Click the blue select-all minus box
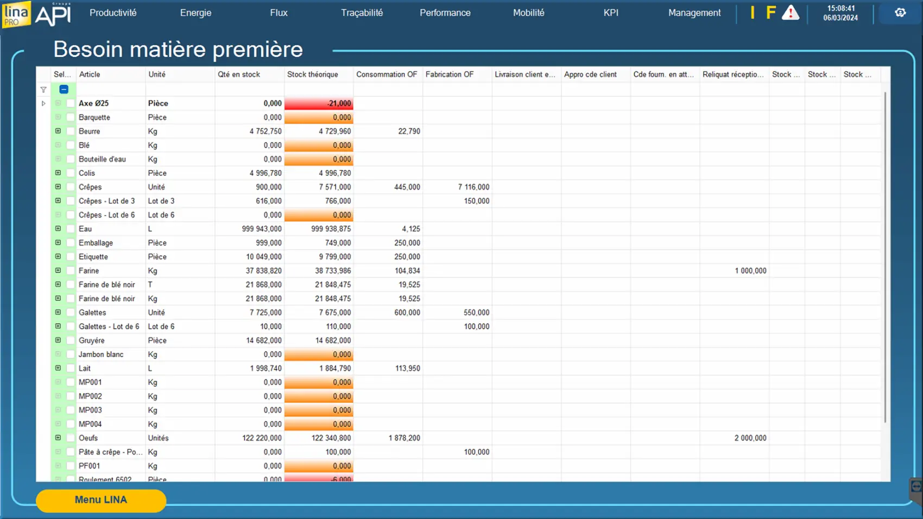Viewport: 923px width, 519px height. click(64, 89)
